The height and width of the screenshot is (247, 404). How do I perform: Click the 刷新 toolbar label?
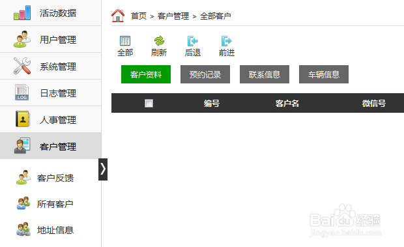(159, 53)
